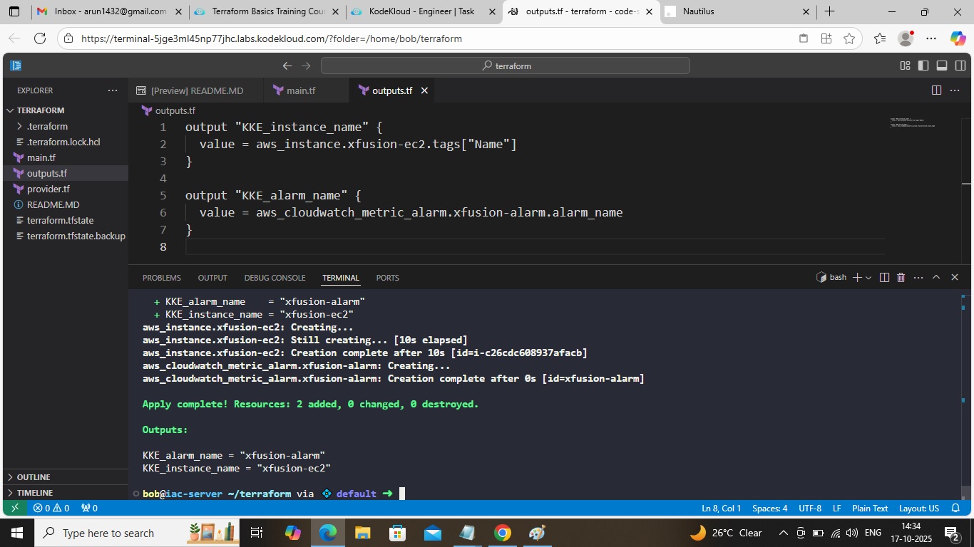Go back using the editor's left arrow
This screenshot has width=974, height=547.
[287, 66]
